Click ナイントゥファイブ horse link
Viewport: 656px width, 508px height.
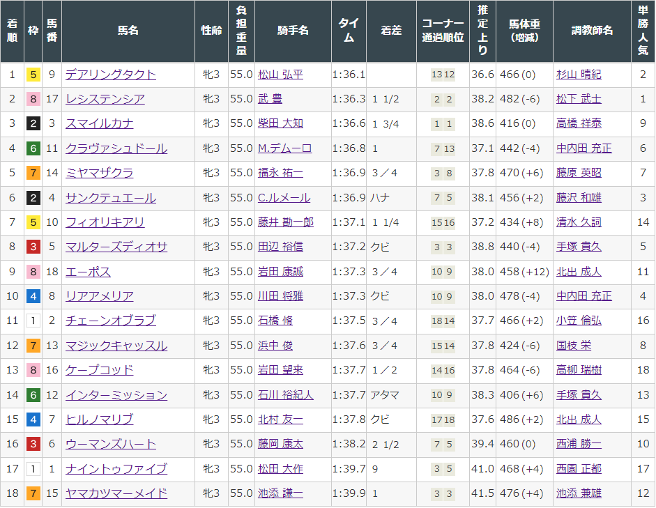coord(116,469)
